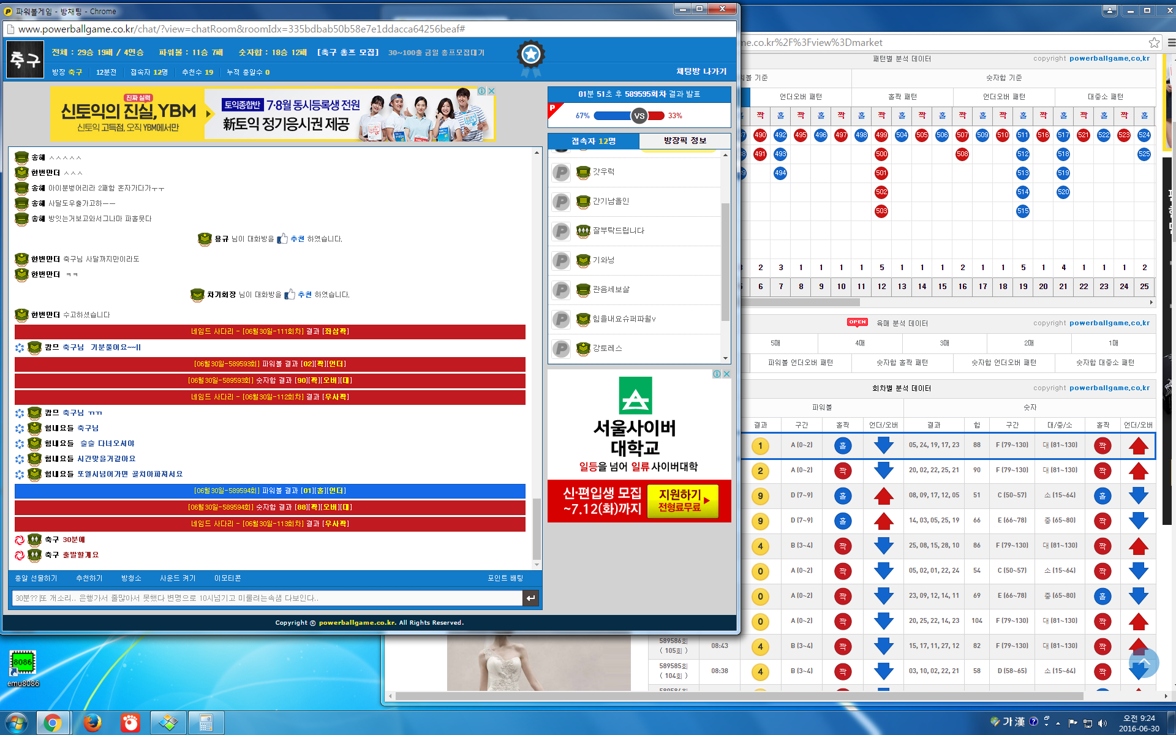Viewport: 1176px width, 735px height.
Task: Click pattern table horizontal scroll right arrow
Action: tap(1151, 302)
